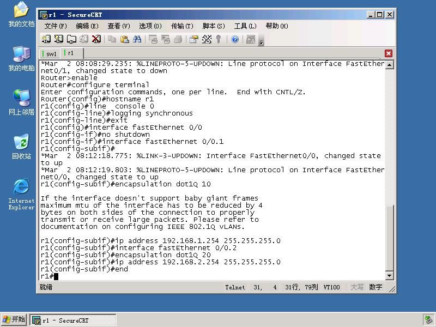Image resolution: width=436 pixels, height=327 pixels.
Task: Click the SecureCRT title bar icon
Action: pyautogui.click(x=44, y=15)
